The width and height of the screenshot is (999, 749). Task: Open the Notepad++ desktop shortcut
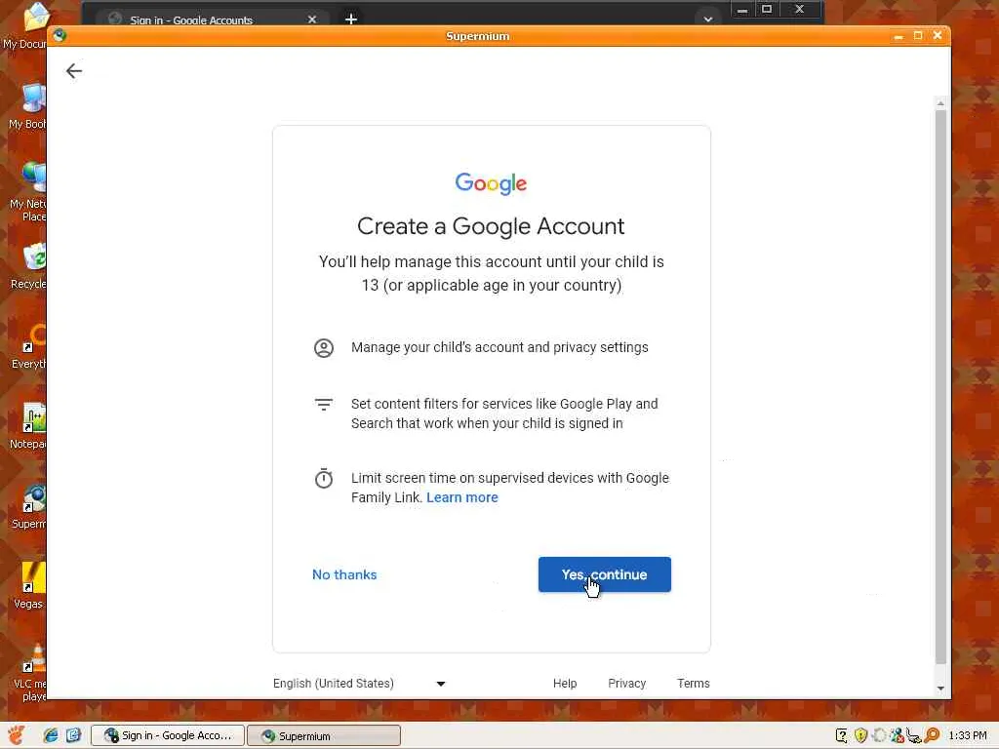coord(28,426)
